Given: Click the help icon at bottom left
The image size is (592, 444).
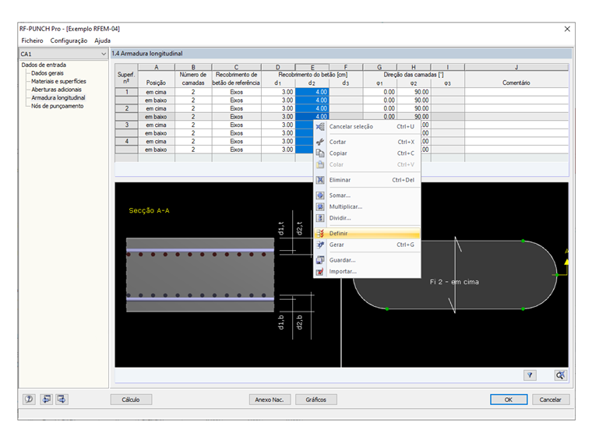Looking at the screenshot, I should (29, 399).
